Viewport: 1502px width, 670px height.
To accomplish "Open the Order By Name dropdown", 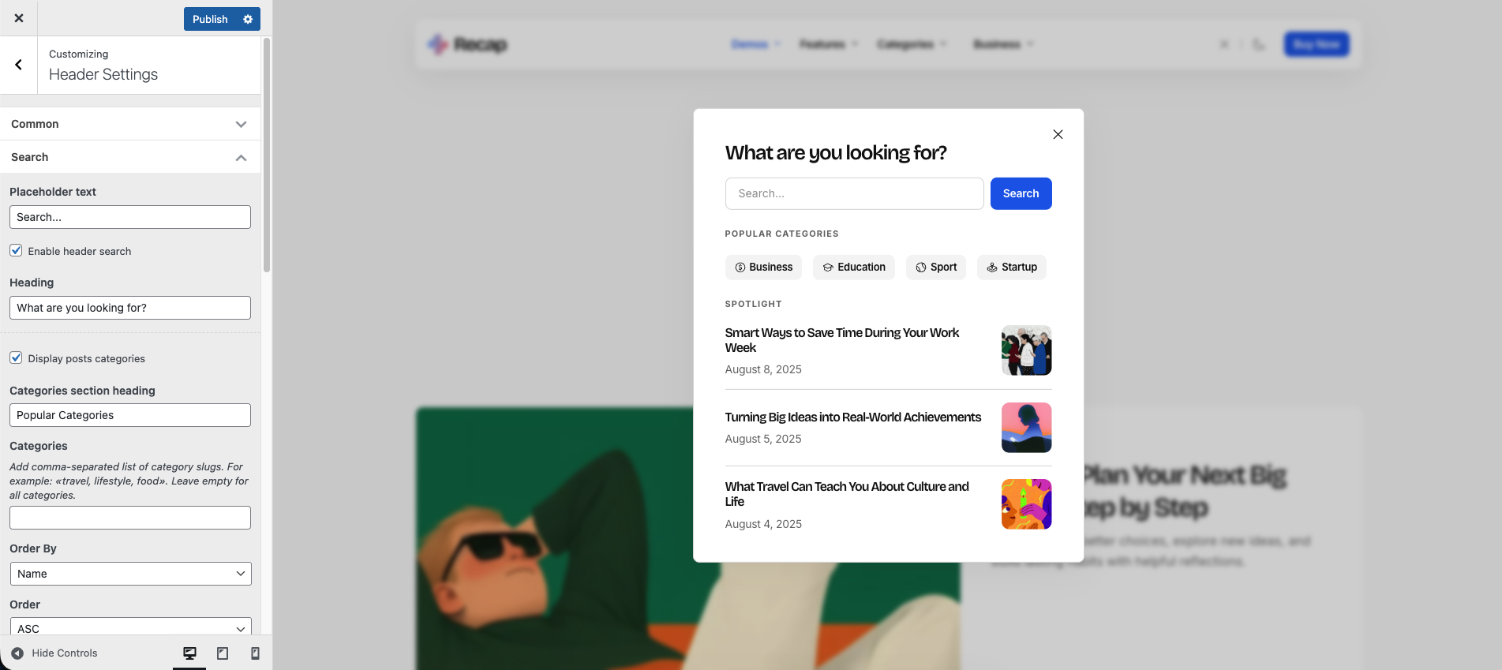I will pyautogui.click(x=130, y=574).
